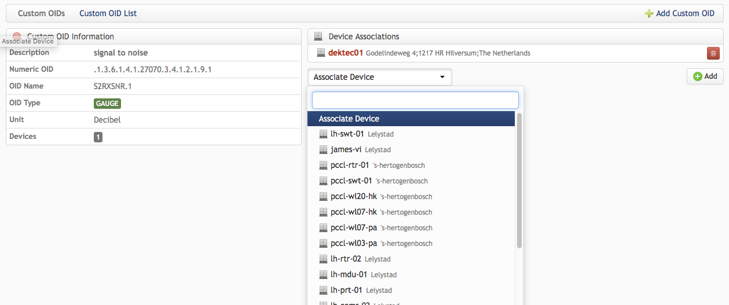This screenshot has width=729, height=305.
Task: Click the plus icon next to Add Custom OID
Action: pos(649,13)
